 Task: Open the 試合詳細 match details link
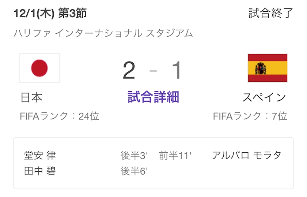(x=153, y=97)
